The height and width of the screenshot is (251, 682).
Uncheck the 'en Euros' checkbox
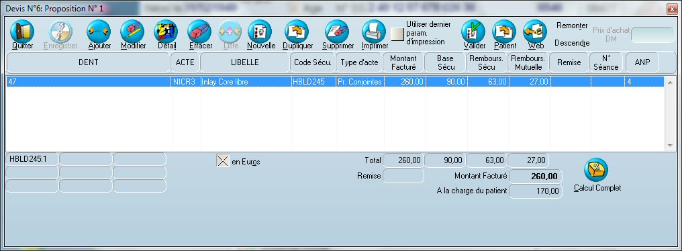click(x=223, y=161)
